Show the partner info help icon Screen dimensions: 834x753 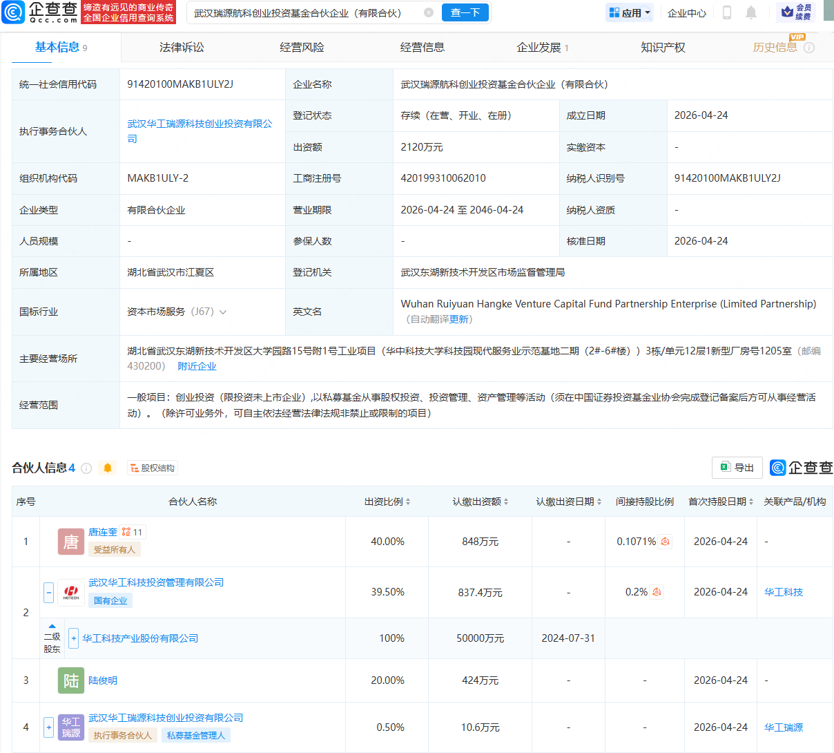(86, 468)
